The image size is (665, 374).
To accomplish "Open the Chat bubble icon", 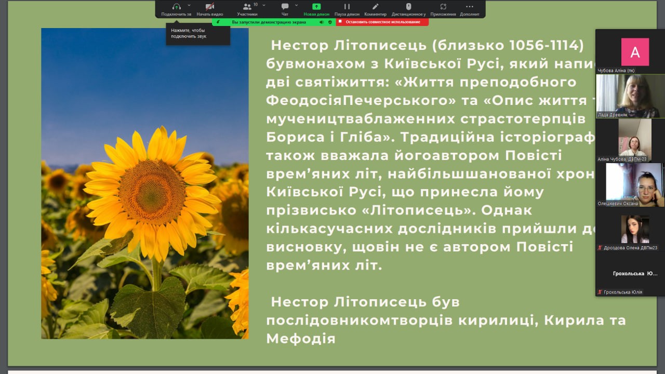I will 285,7.
